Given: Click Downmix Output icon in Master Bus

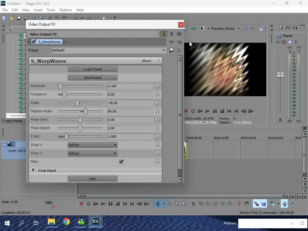Looking at the screenshot, I should tap(288, 28).
